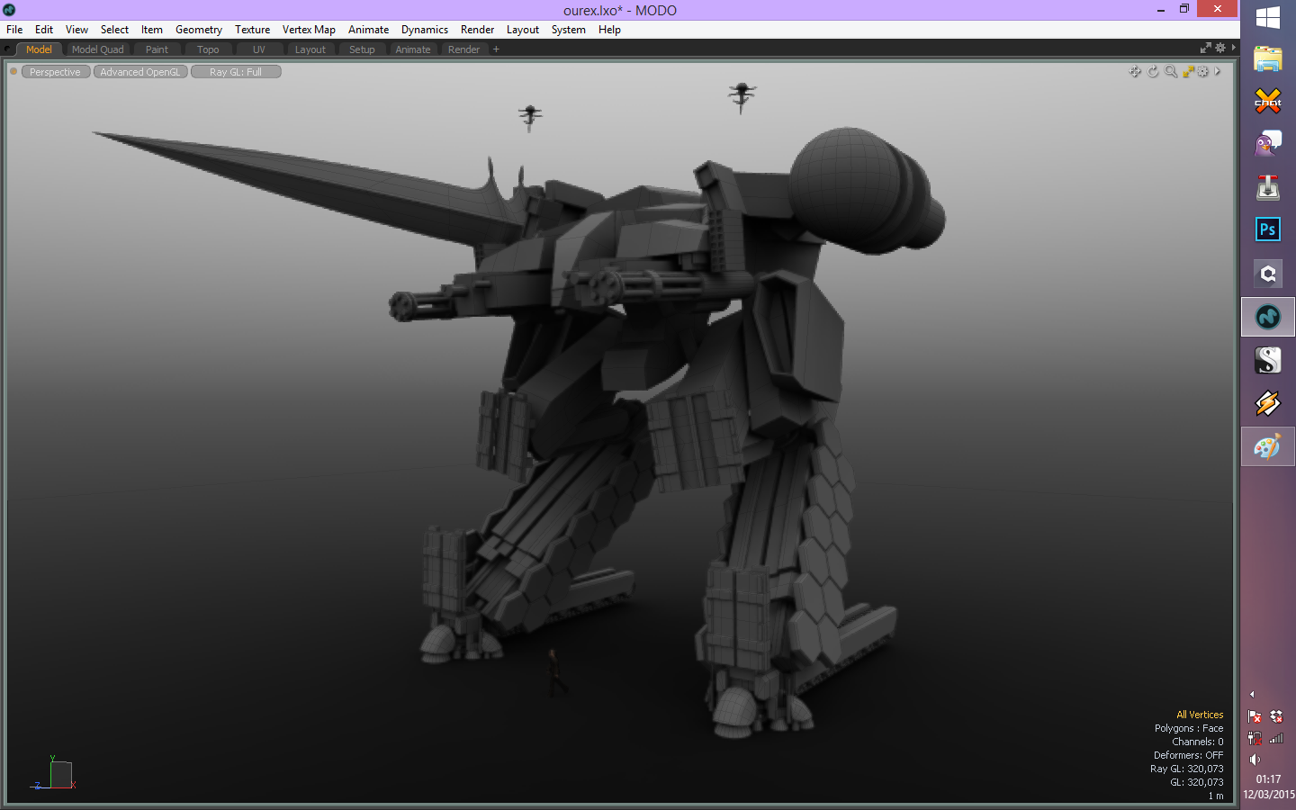Image resolution: width=1296 pixels, height=810 pixels.
Task: Click the system volume speaker icon
Action: (1255, 760)
